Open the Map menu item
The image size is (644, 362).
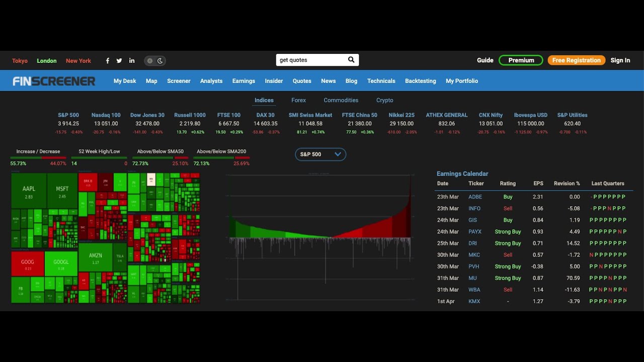coord(151,81)
